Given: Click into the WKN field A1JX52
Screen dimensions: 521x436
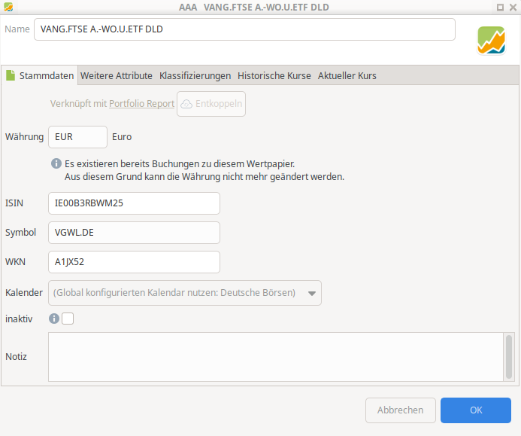Looking at the screenshot, I should coord(135,261).
